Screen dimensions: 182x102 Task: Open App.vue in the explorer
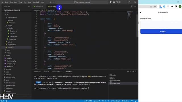tap(12, 23)
